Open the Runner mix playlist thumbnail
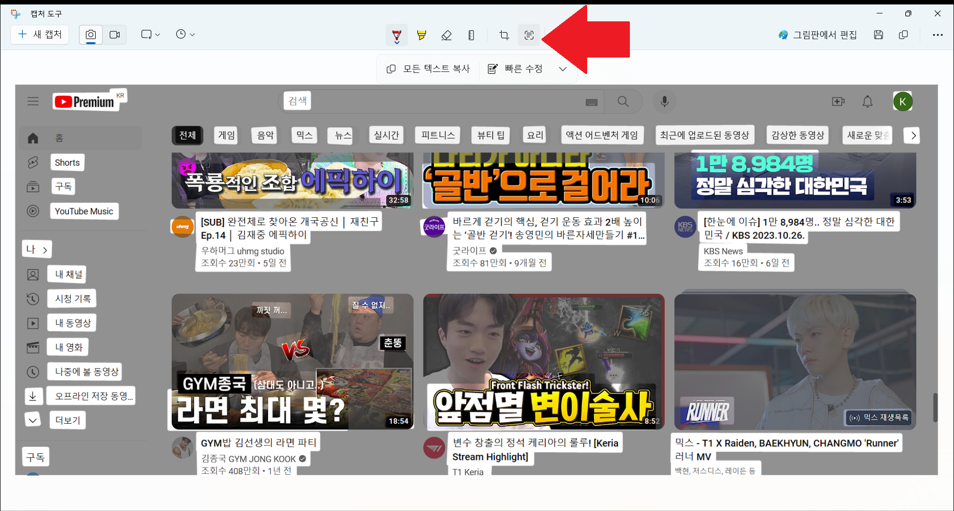954x511 pixels. click(x=795, y=362)
